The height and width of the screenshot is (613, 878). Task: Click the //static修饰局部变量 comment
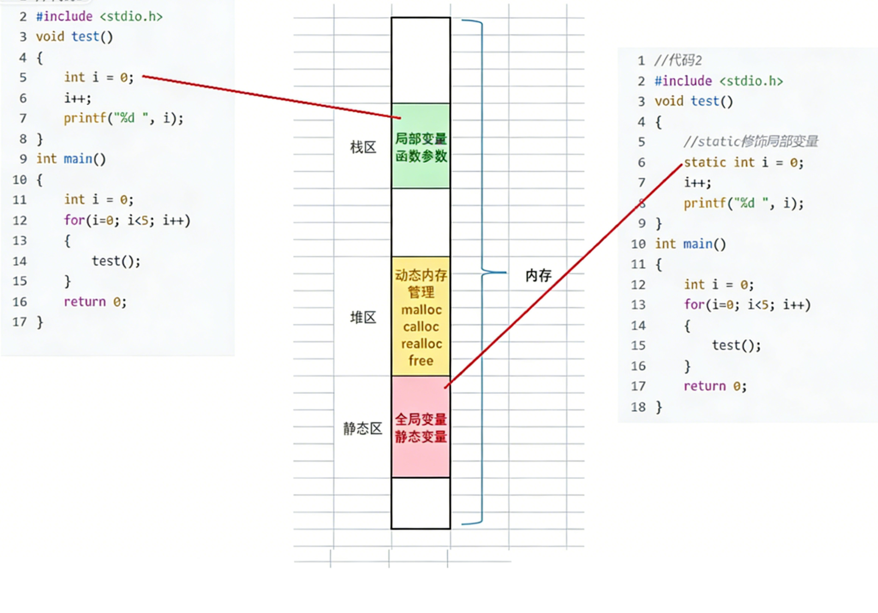click(x=751, y=142)
